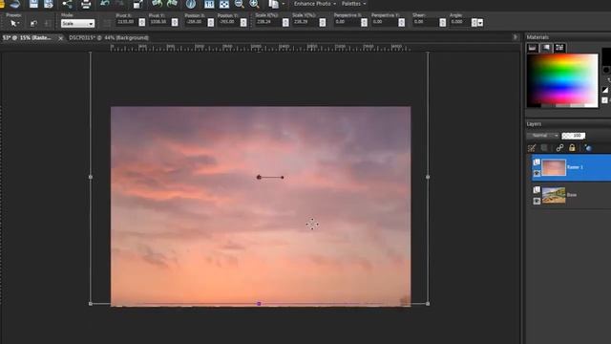The width and height of the screenshot is (611, 344).
Task: Click the layer Opacity field showing 100
Action: (573, 136)
